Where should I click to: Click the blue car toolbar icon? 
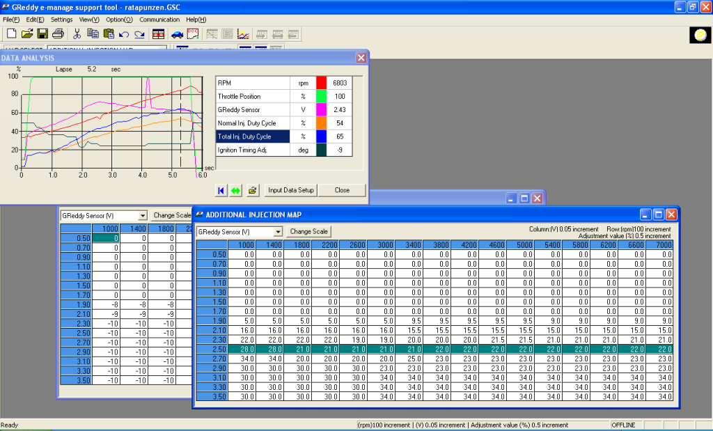click(x=177, y=34)
